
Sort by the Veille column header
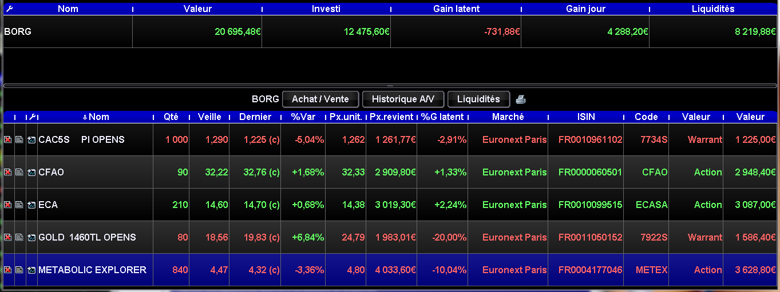coord(209,117)
